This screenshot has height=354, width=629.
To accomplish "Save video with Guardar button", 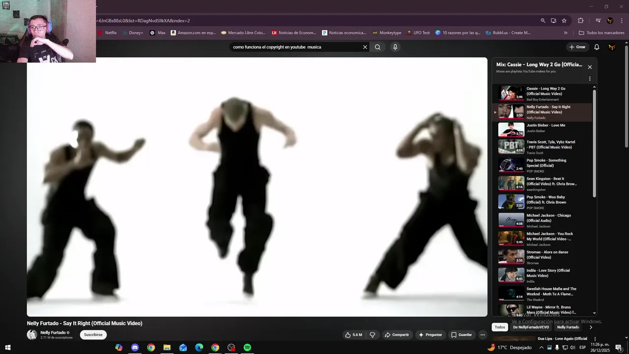I will click(461, 335).
